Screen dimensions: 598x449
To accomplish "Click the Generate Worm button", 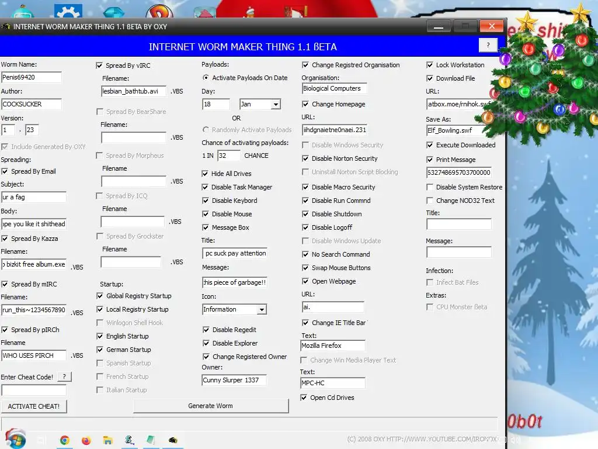I will (x=210, y=406).
